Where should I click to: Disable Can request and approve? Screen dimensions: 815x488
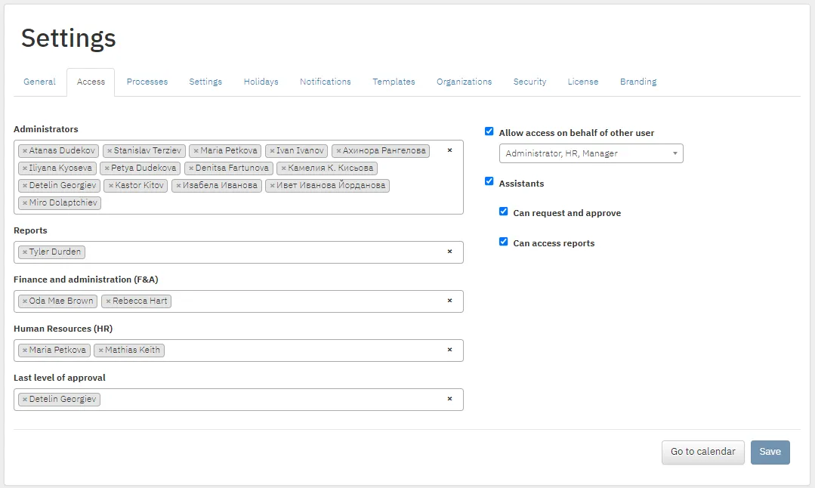[x=503, y=212]
